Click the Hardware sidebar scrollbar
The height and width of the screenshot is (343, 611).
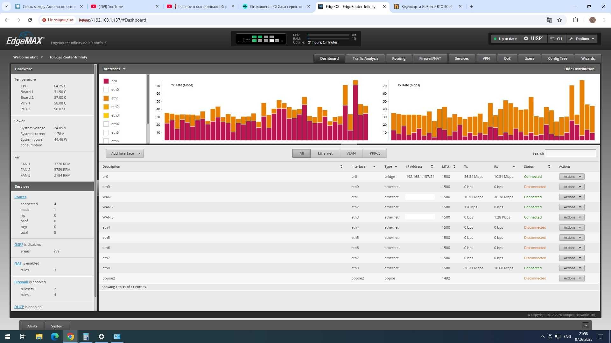tap(95, 181)
